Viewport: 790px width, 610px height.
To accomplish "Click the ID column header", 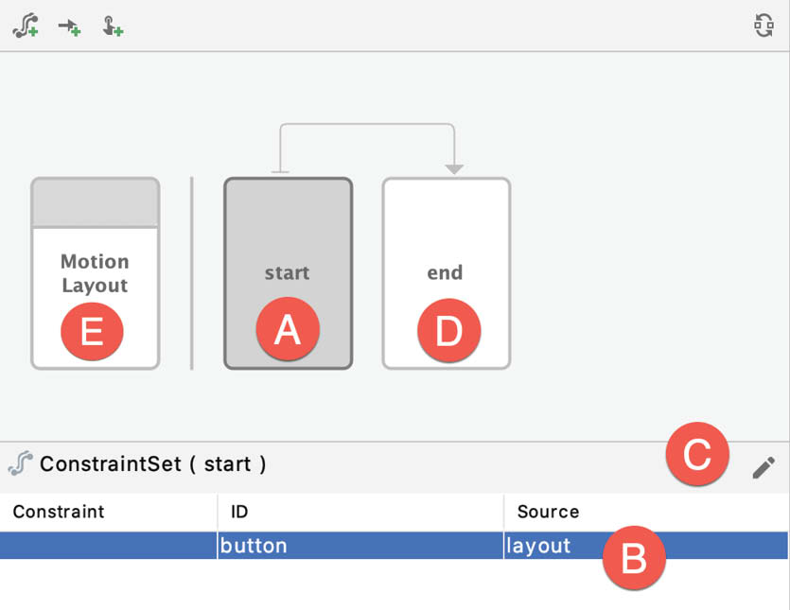I will pyautogui.click(x=239, y=512).
